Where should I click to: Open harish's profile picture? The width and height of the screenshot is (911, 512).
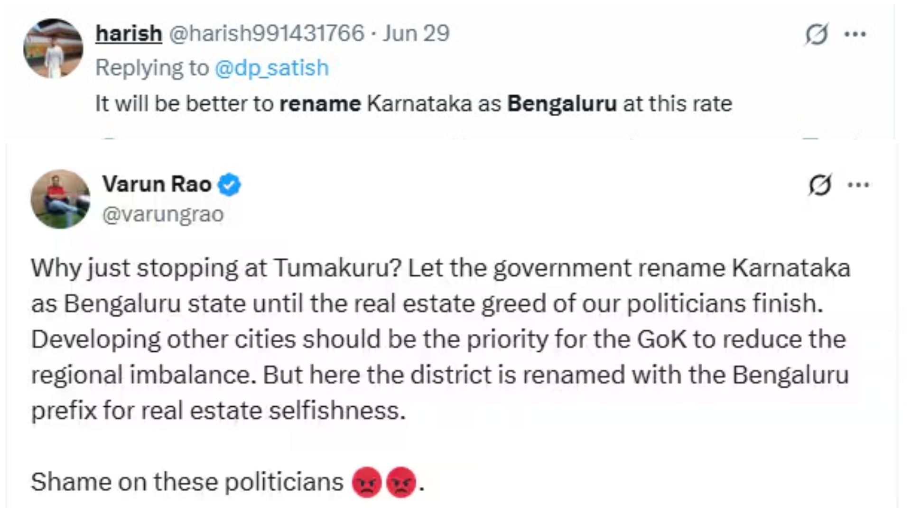[53, 48]
